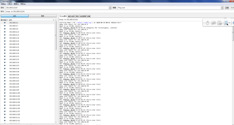
Task: Sort hosts by 操作系统 column header
Action: click(x=4, y=20)
